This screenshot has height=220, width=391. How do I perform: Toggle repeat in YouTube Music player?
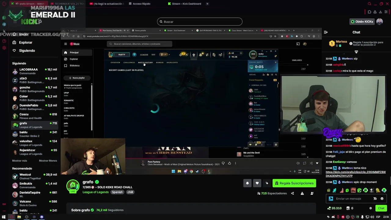click(x=305, y=163)
